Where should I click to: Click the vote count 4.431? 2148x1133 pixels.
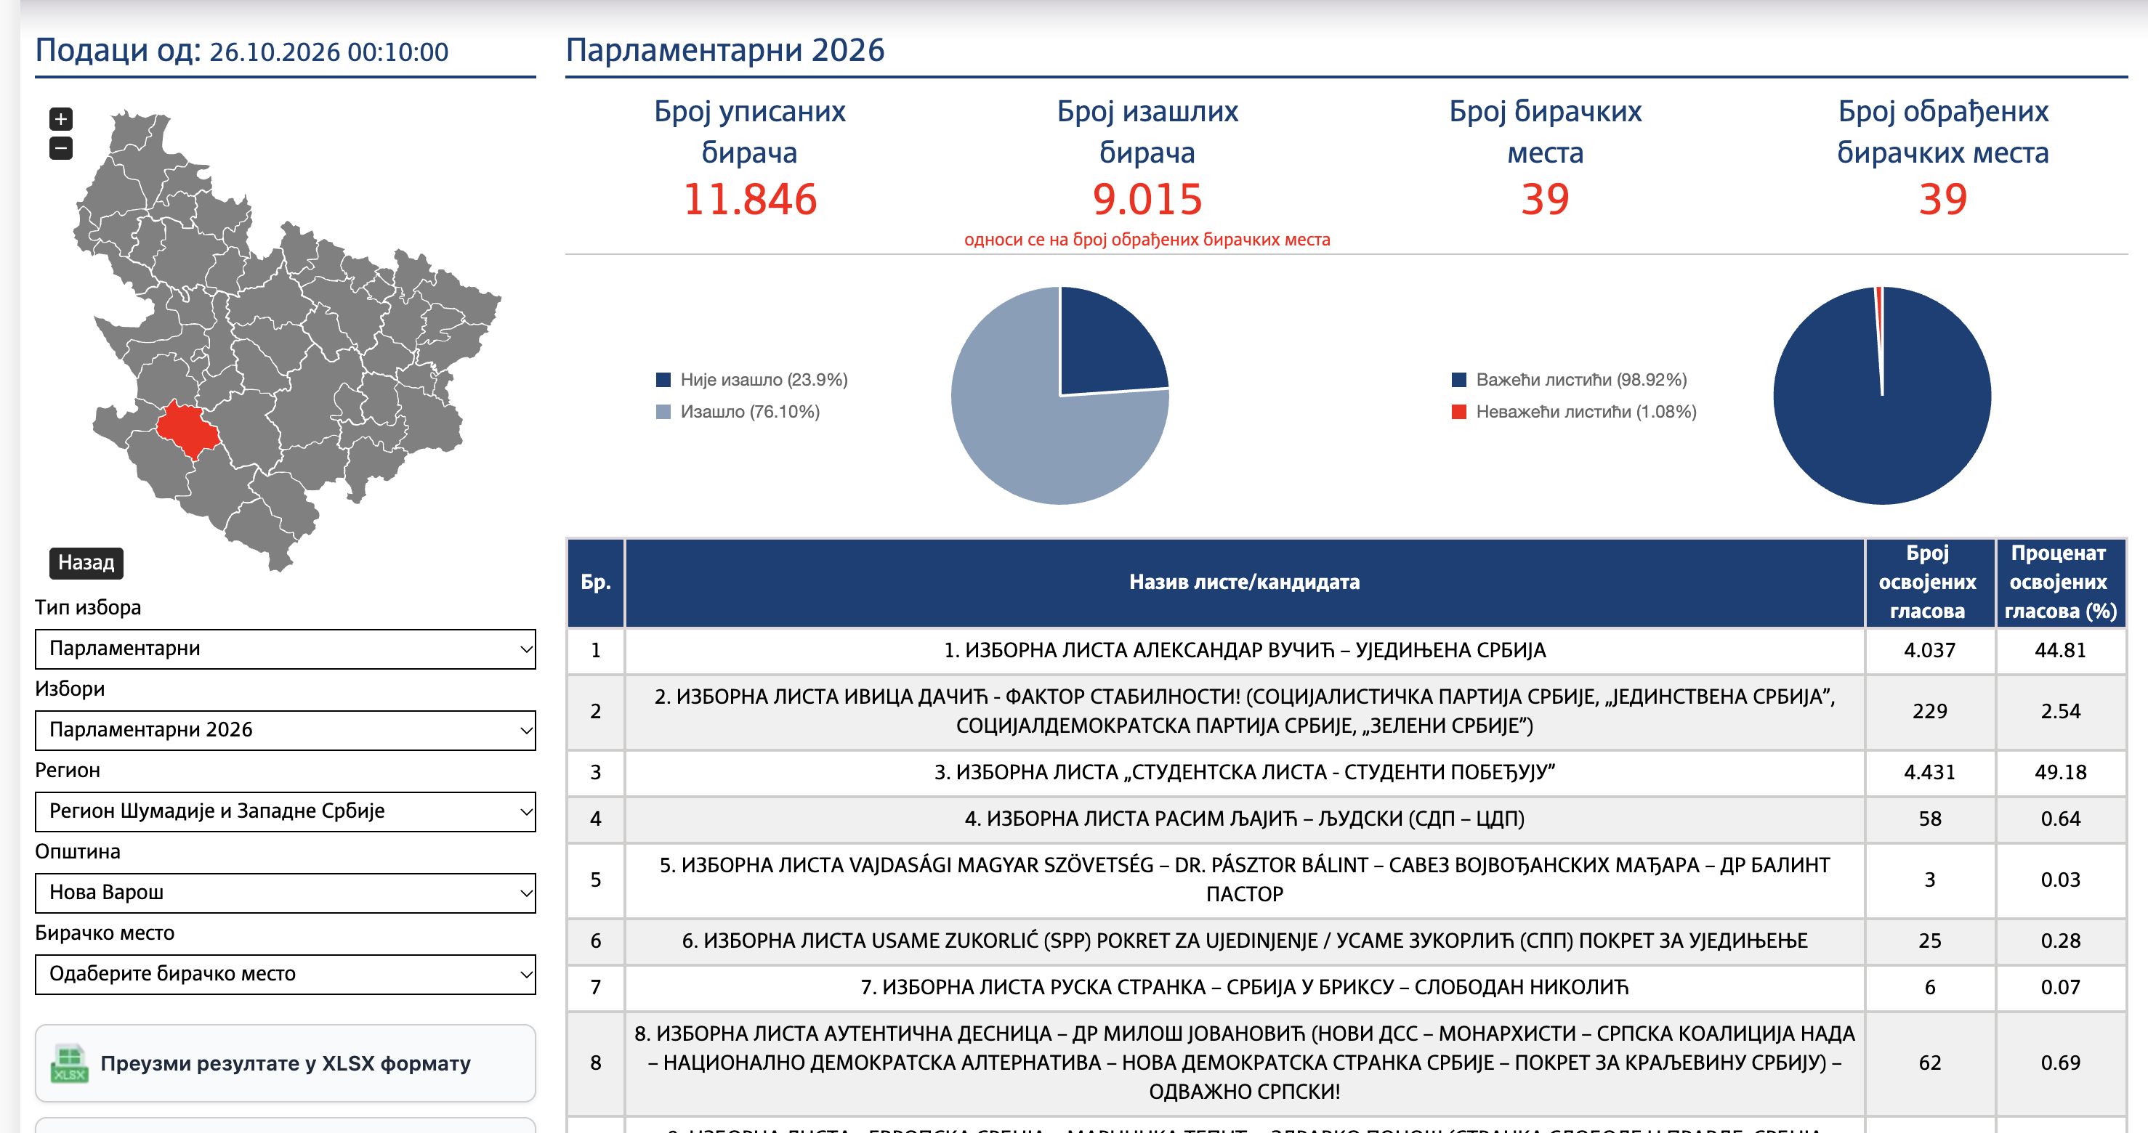pos(1929,772)
